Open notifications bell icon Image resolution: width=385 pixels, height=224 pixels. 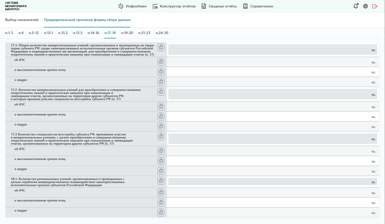pyautogui.click(x=356, y=6)
